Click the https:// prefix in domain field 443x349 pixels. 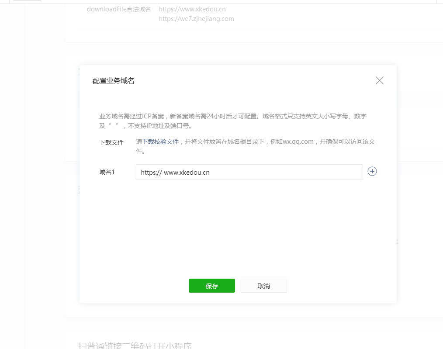[151, 173]
